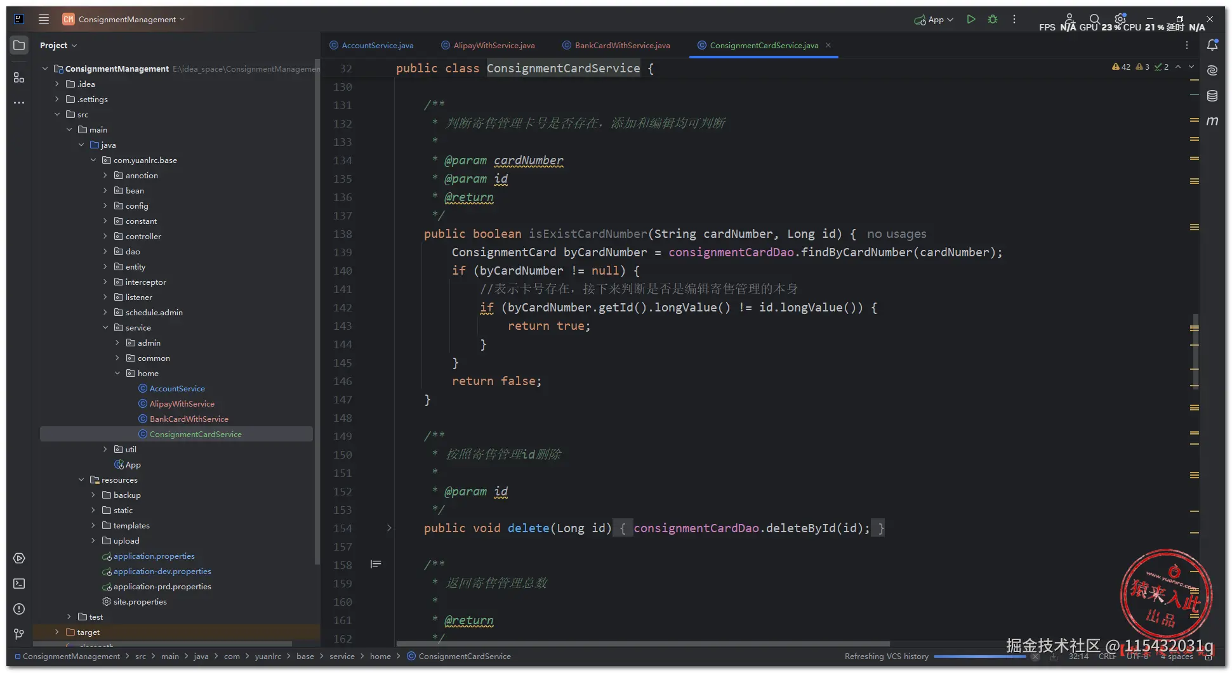This screenshot has height=673, width=1232.
Task: Open the Maven tool window
Action: click(x=1212, y=121)
